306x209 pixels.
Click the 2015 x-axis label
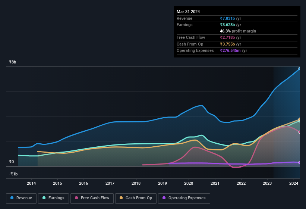(x=57, y=183)
